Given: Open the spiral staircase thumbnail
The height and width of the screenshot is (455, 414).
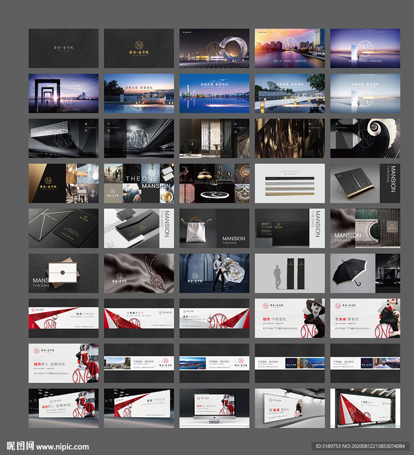Looking at the screenshot, I should click(365, 138).
